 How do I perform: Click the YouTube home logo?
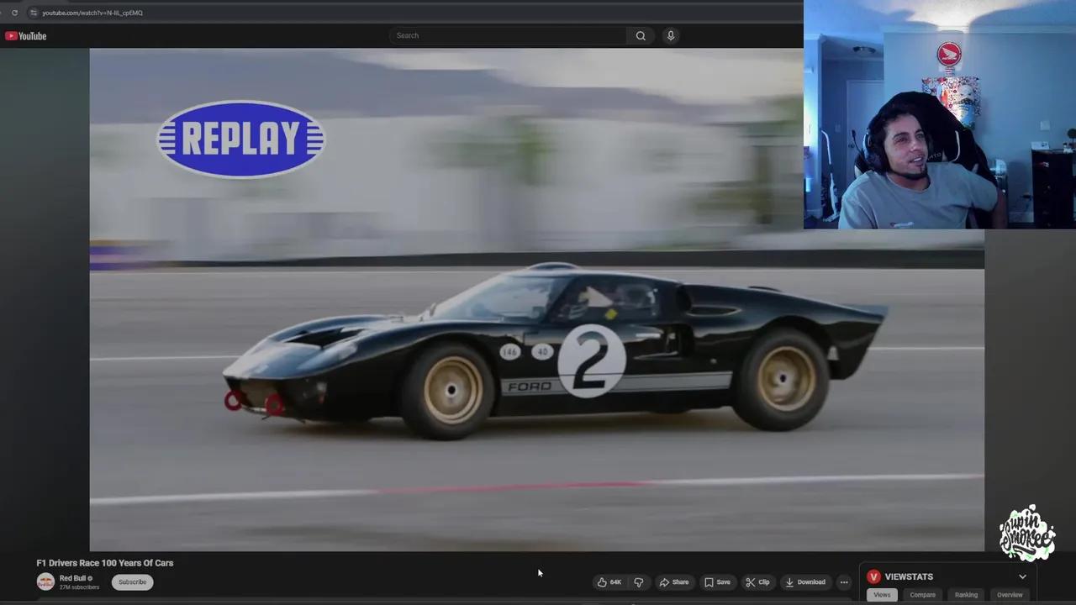pyautogui.click(x=25, y=36)
